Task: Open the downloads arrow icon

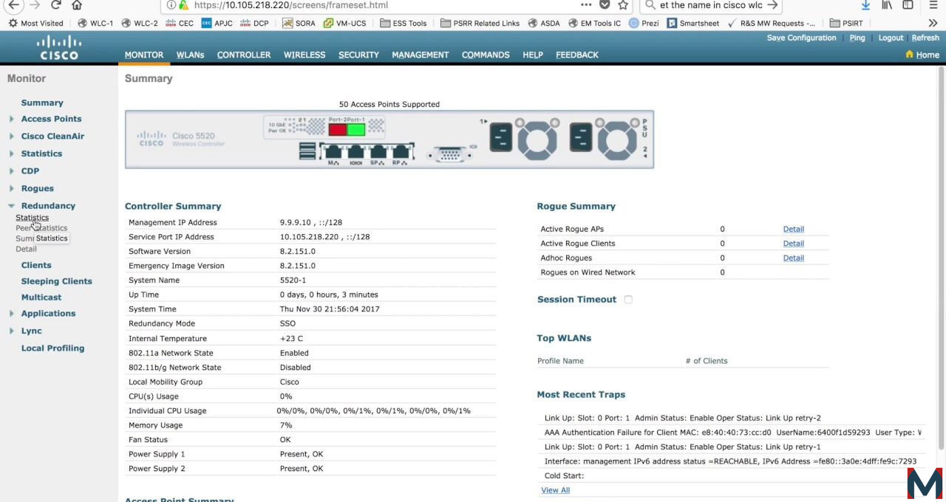Action: coord(865,4)
